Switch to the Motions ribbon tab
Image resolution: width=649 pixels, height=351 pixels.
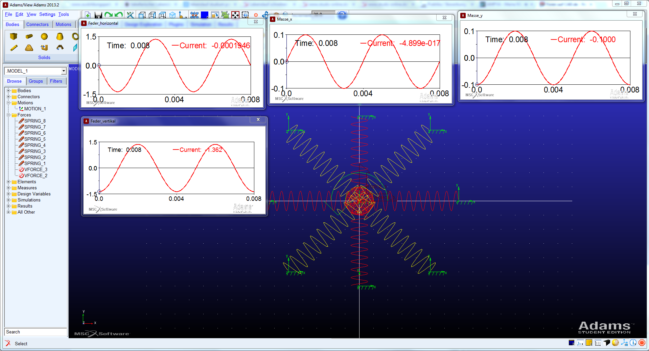(x=64, y=24)
